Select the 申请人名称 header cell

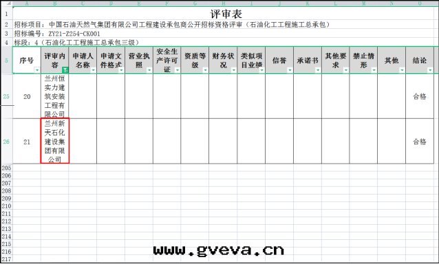(83, 60)
